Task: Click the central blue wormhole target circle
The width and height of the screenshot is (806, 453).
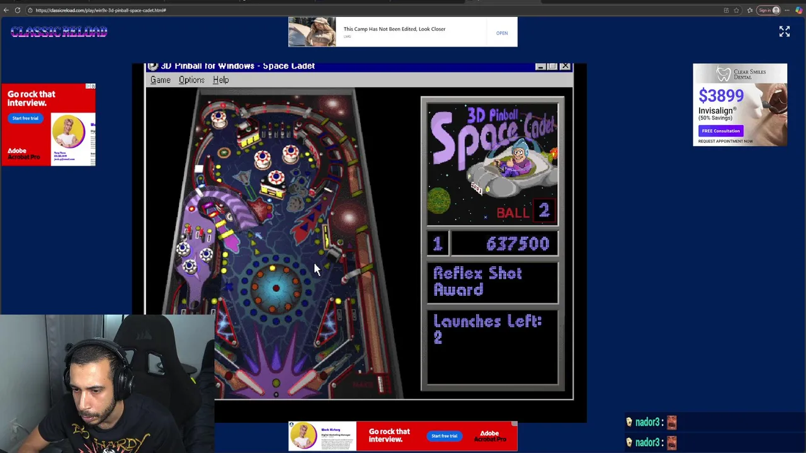Action: pos(275,288)
